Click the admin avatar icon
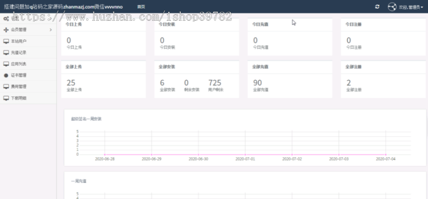This screenshot has height=199, width=428. pyautogui.click(x=392, y=7)
